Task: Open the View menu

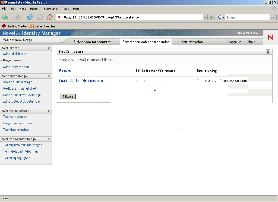Action: 23,9
